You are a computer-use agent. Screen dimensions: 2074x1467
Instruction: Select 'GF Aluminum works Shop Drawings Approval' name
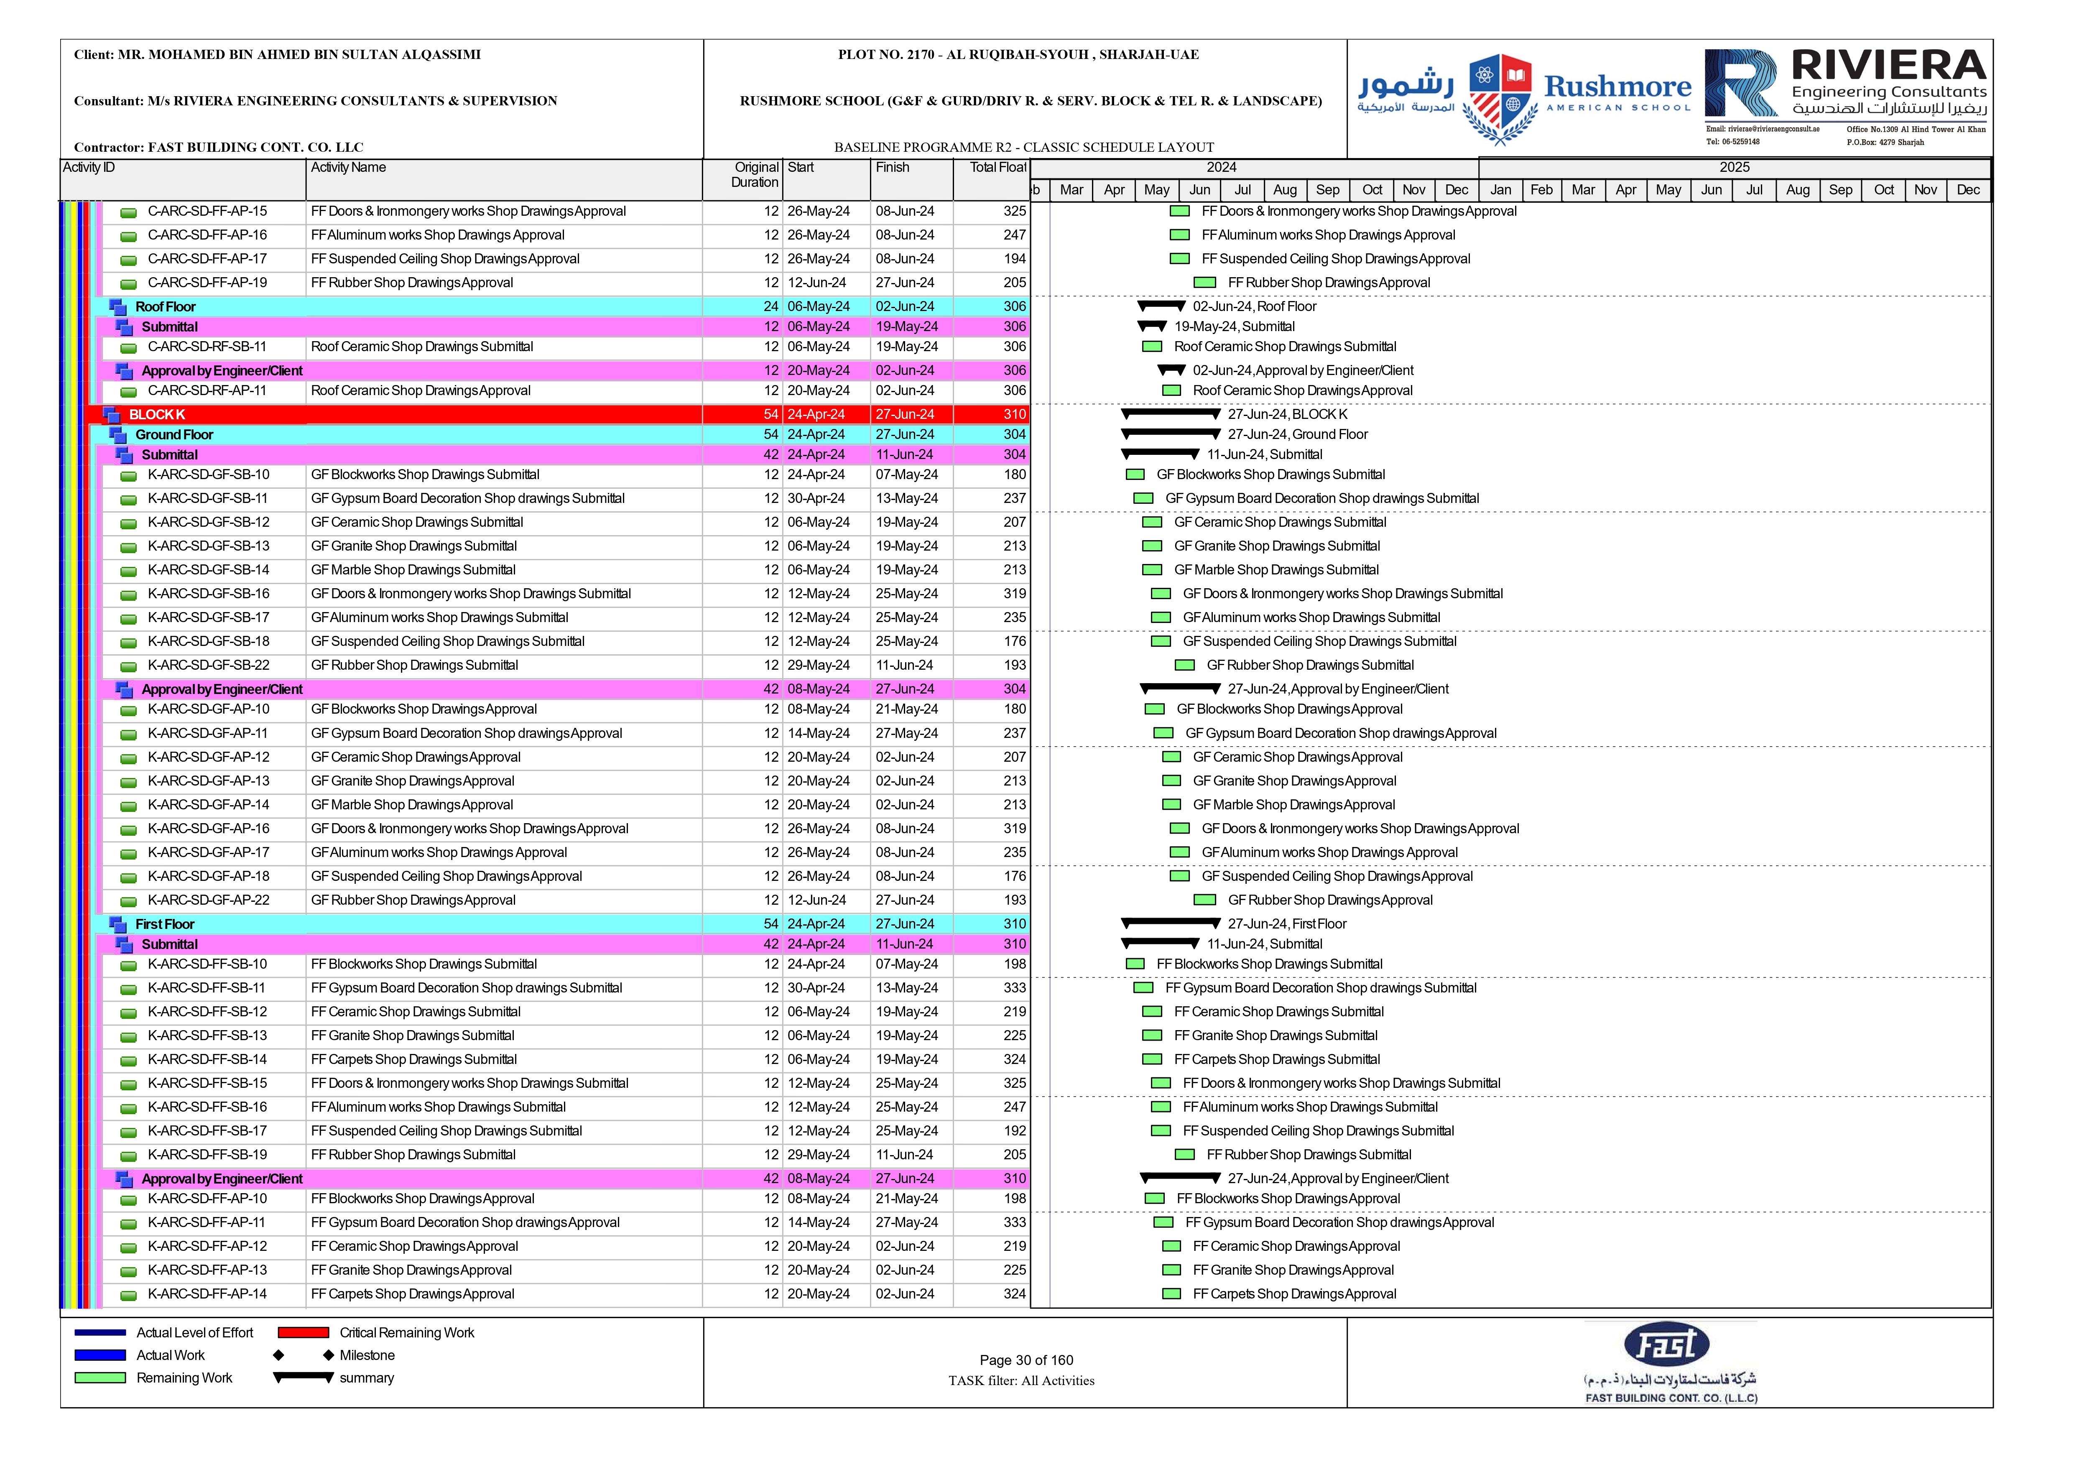(x=439, y=853)
